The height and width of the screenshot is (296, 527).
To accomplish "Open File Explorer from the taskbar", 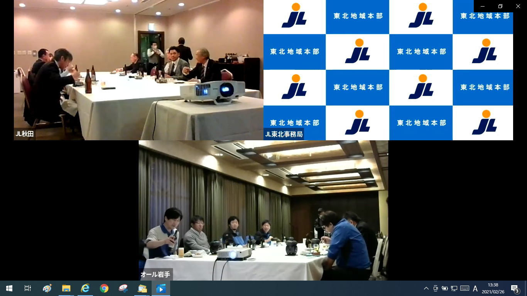I will coord(66,288).
